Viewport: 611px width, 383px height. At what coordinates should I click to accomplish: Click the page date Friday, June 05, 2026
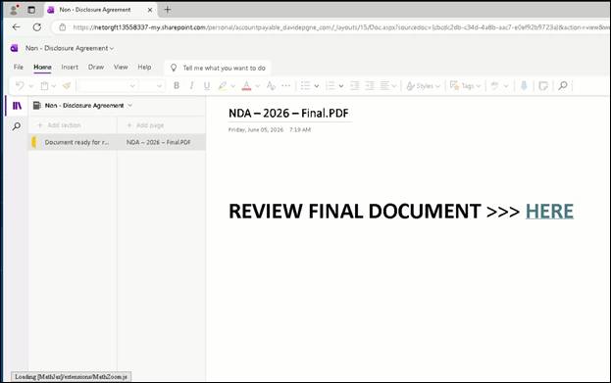tap(256, 130)
